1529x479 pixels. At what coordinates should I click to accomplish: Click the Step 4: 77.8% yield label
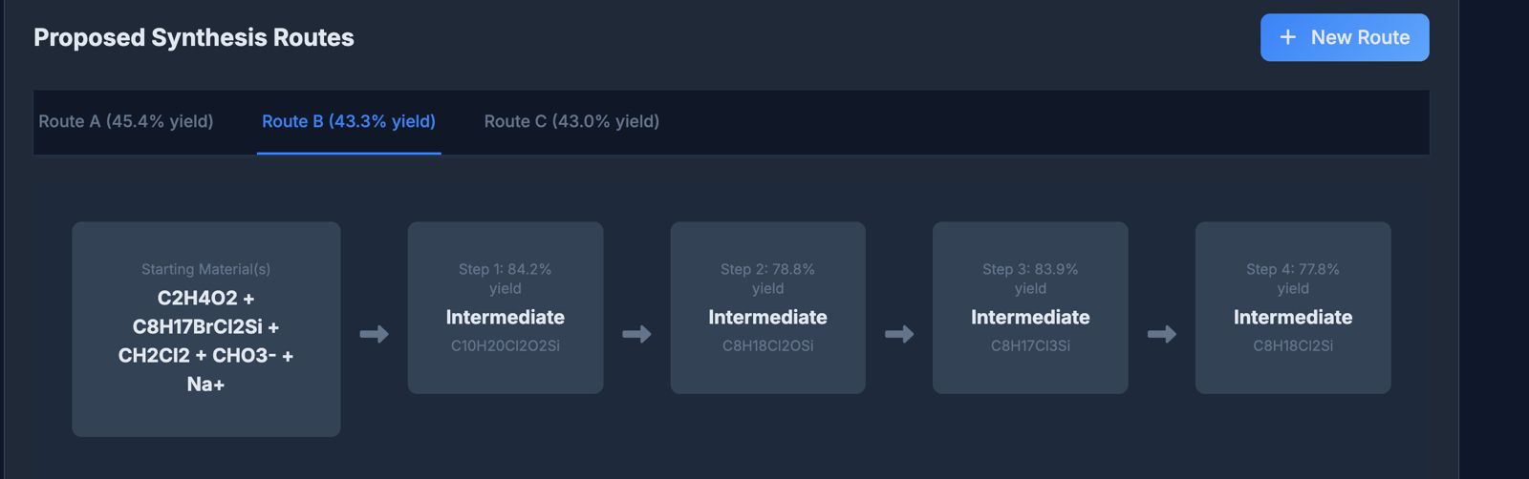[x=1292, y=279]
